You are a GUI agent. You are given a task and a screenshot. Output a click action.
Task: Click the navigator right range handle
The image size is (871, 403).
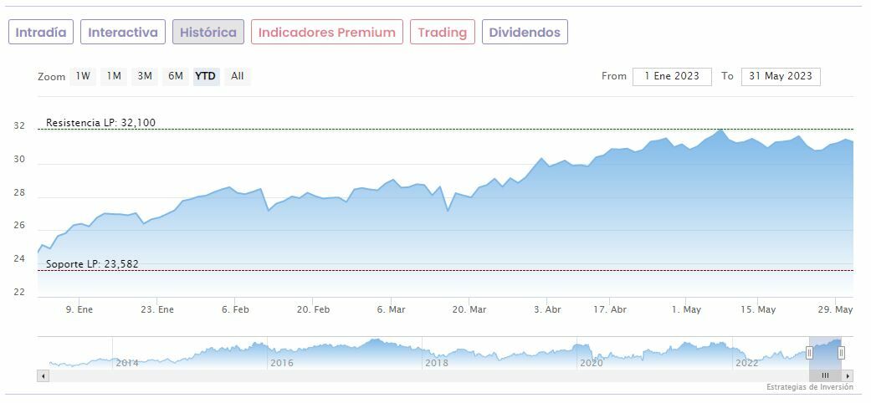pos(841,353)
